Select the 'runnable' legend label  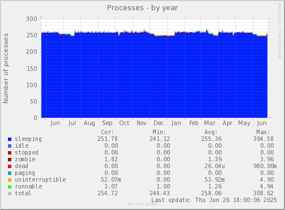(x=28, y=187)
